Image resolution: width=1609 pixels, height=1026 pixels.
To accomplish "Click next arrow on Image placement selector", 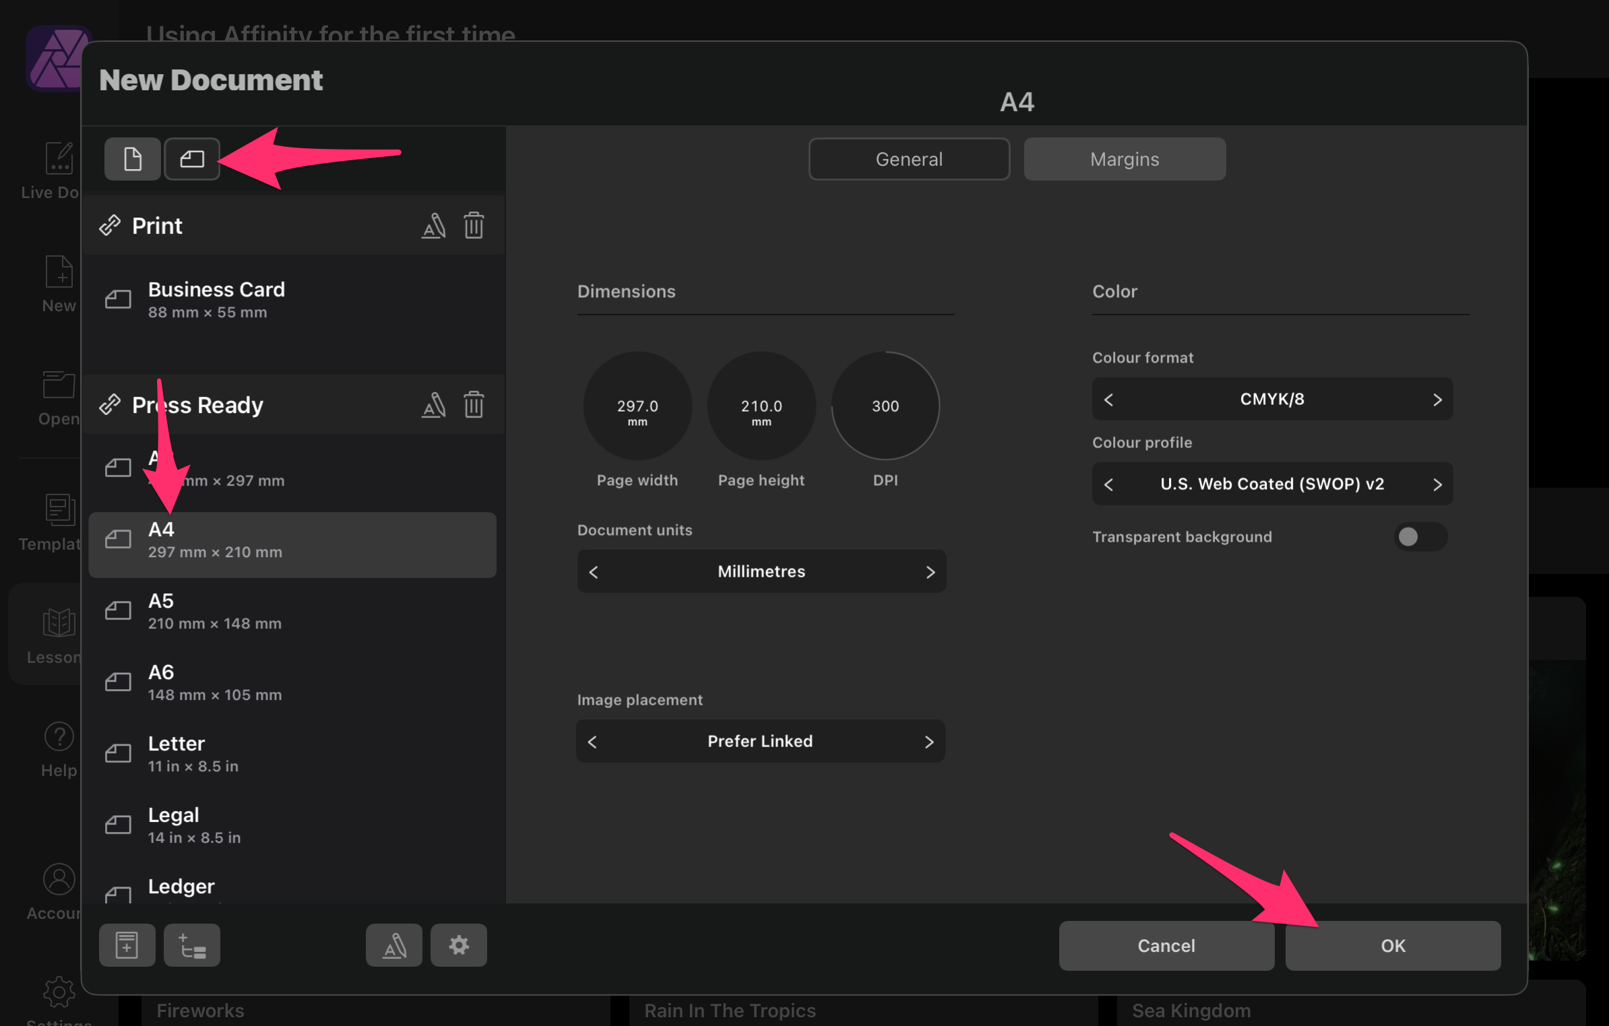I will (928, 742).
